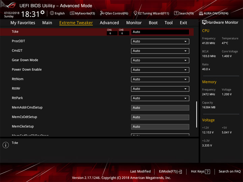Viewport: 243px width, 182px height.
Task: Click the EzMode exit arrow icon
Action: point(180,172)
